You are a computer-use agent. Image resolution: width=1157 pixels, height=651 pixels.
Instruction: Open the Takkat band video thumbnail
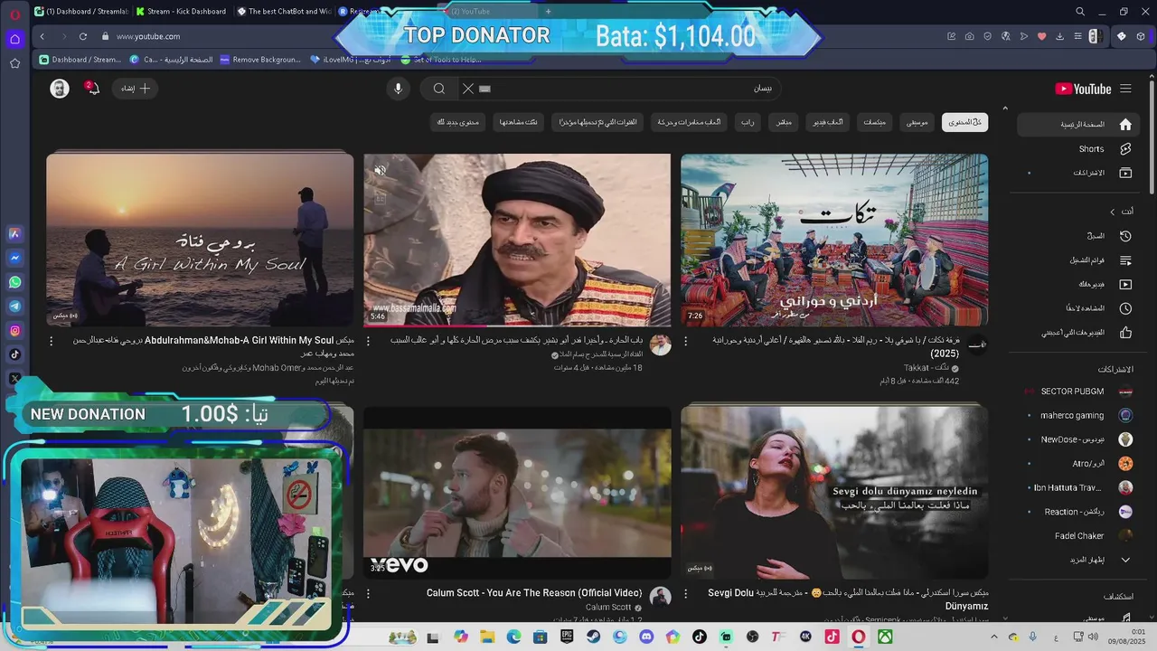pos(834,240)
